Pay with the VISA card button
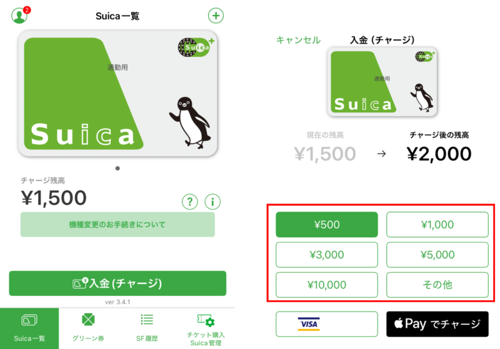 [327, 324]
